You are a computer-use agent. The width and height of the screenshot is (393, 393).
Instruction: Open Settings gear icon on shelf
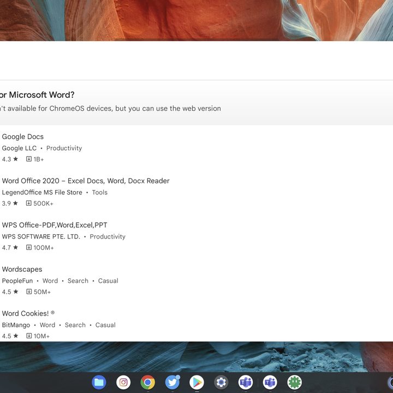221,382
